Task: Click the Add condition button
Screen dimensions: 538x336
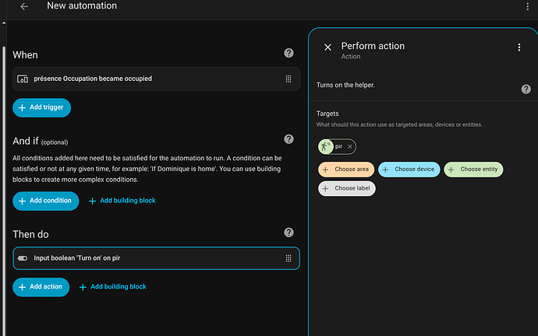Action: (x=46, y=201)
